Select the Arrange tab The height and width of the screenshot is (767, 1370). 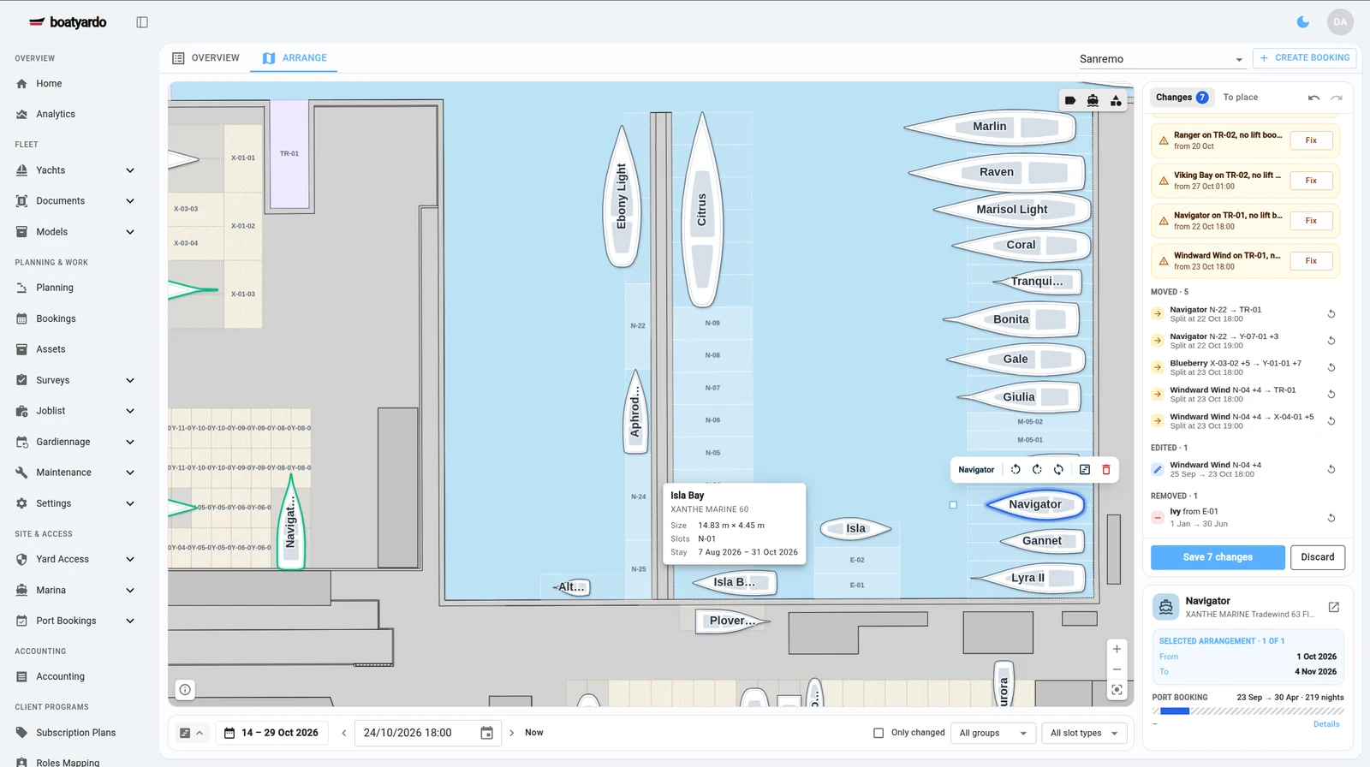(294, 58)
